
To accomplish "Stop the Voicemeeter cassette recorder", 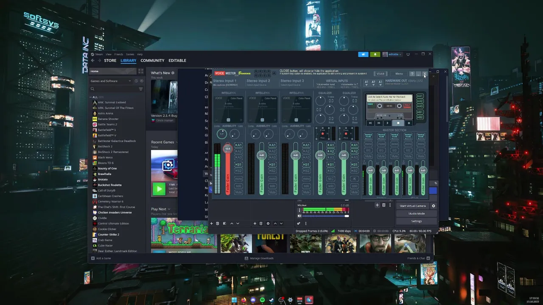I will pos(398,123).
